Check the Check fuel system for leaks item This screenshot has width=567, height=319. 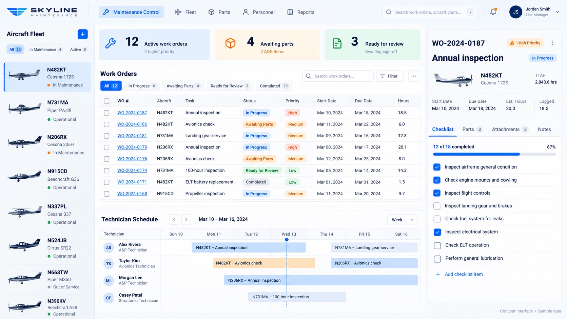pos(437,219)
